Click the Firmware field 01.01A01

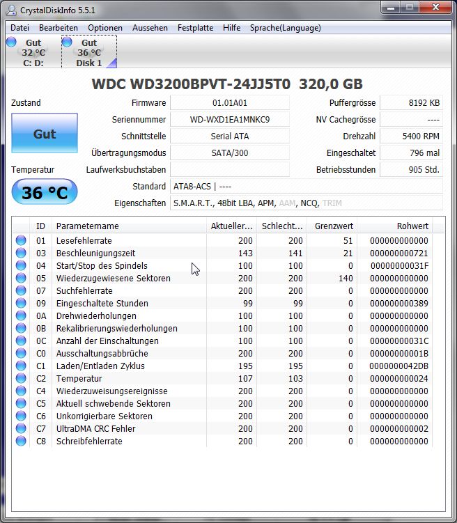tap(230, 103)
